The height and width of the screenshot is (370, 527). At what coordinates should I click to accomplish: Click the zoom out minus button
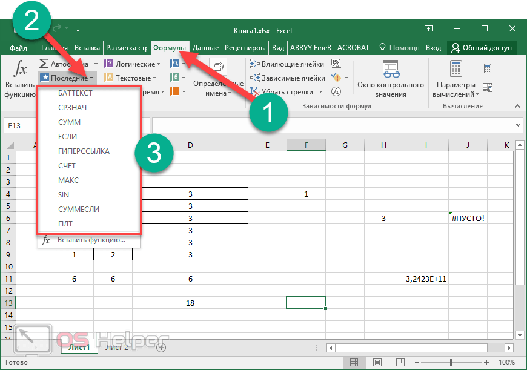coord(416,363)
